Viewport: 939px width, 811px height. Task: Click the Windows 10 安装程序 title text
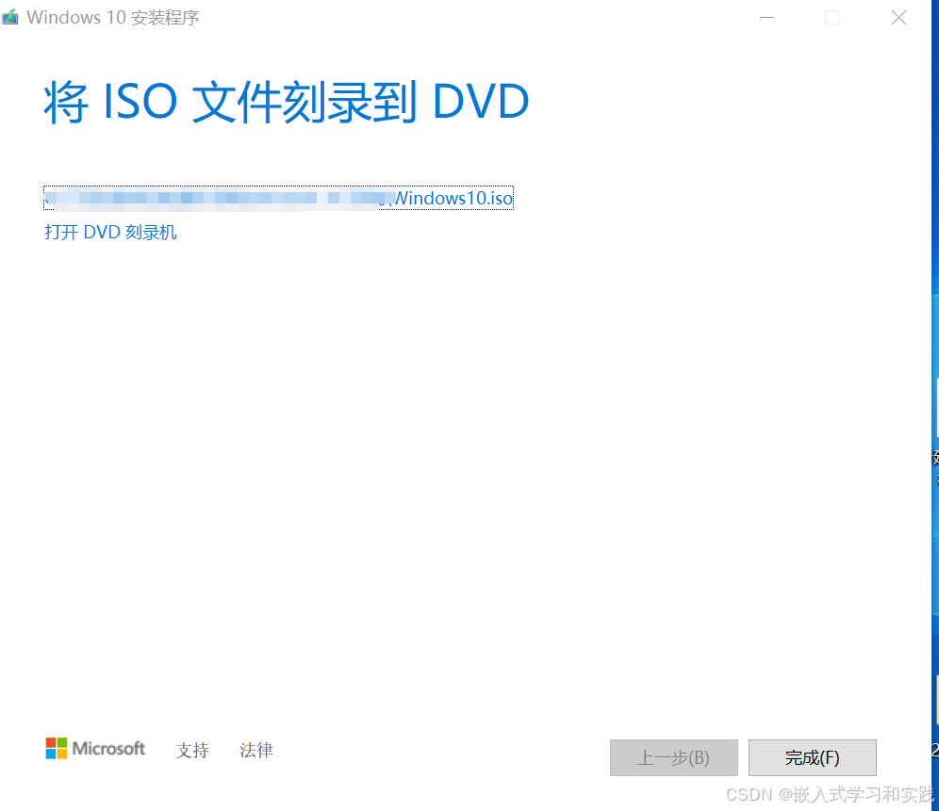pyautogui.click(x=112, y=17)
